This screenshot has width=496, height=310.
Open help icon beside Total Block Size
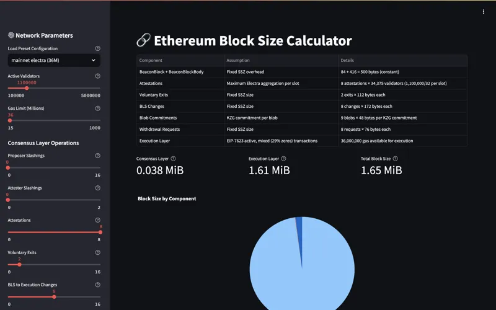tap(396, 159)
